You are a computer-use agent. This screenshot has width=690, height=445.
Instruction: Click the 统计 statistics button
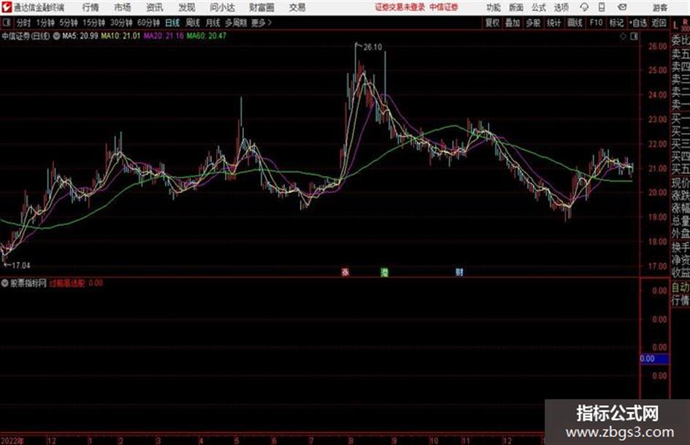(x=554, y=23)
